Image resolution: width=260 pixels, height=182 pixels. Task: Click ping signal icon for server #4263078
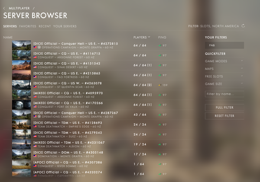pos(159,85)
